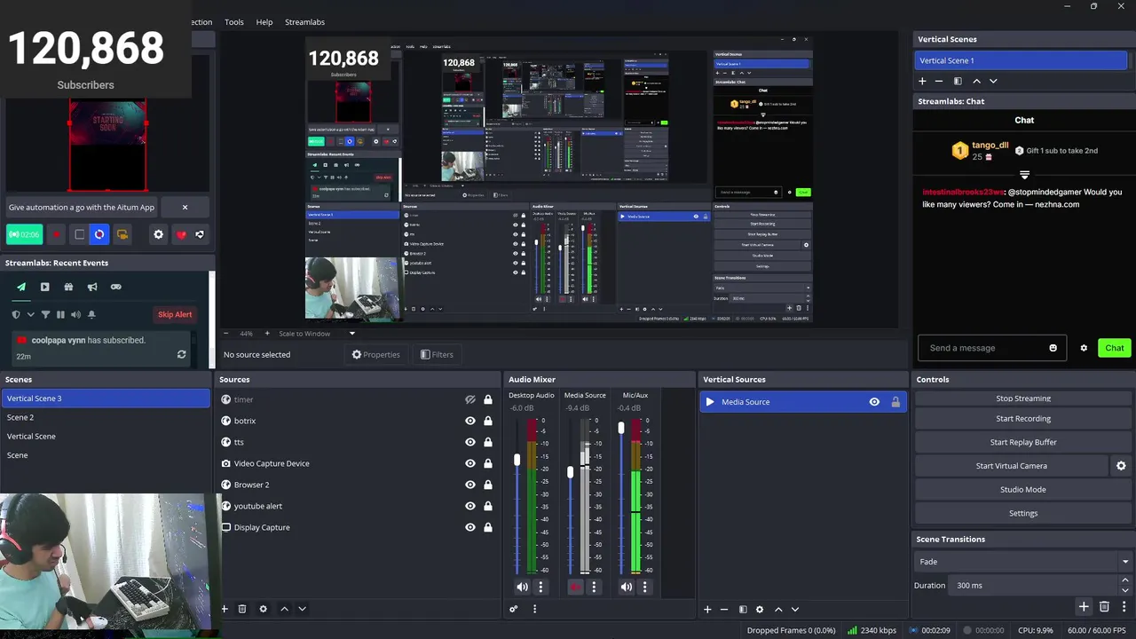Move source up in Sources toolbar
This screenshot has width=1136, height=639.
click(x=284, y=609)
